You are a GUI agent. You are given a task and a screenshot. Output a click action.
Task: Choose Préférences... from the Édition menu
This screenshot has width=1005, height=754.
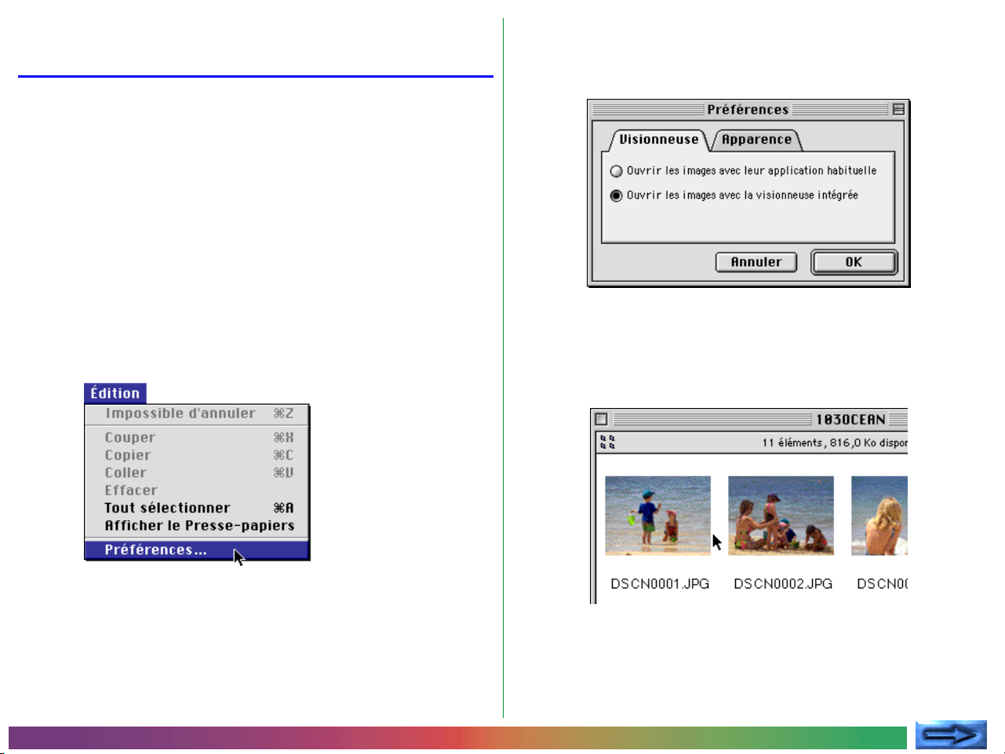click(155, 550)
